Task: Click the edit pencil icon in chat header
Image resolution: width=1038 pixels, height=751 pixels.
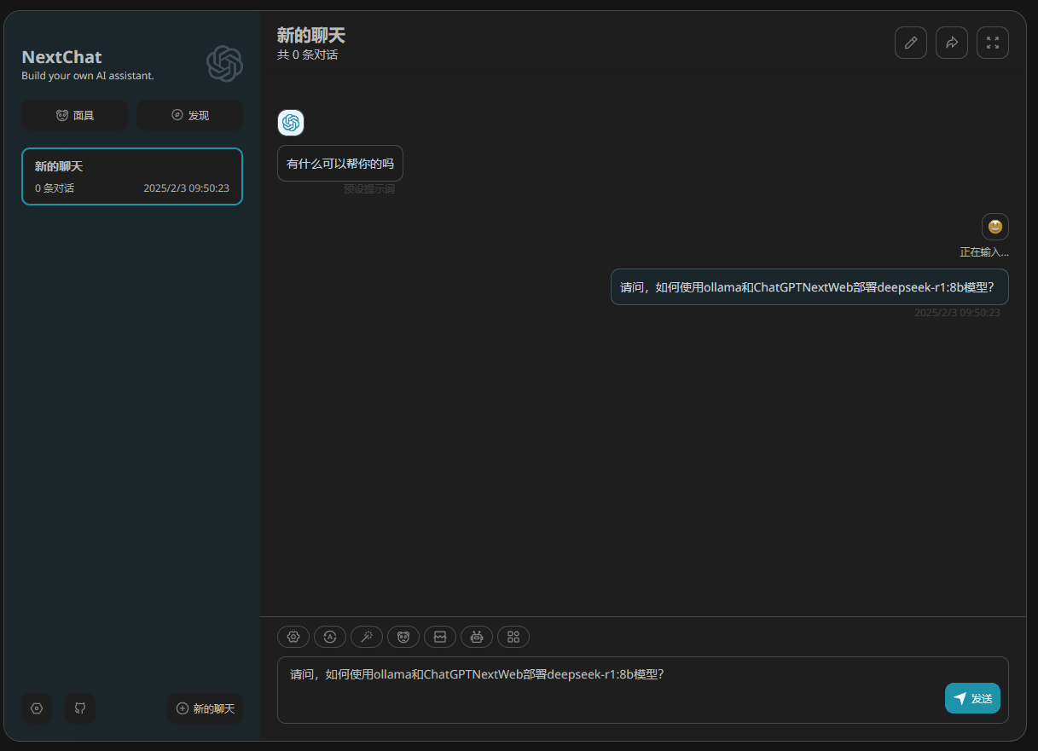Action: point(910,42)
